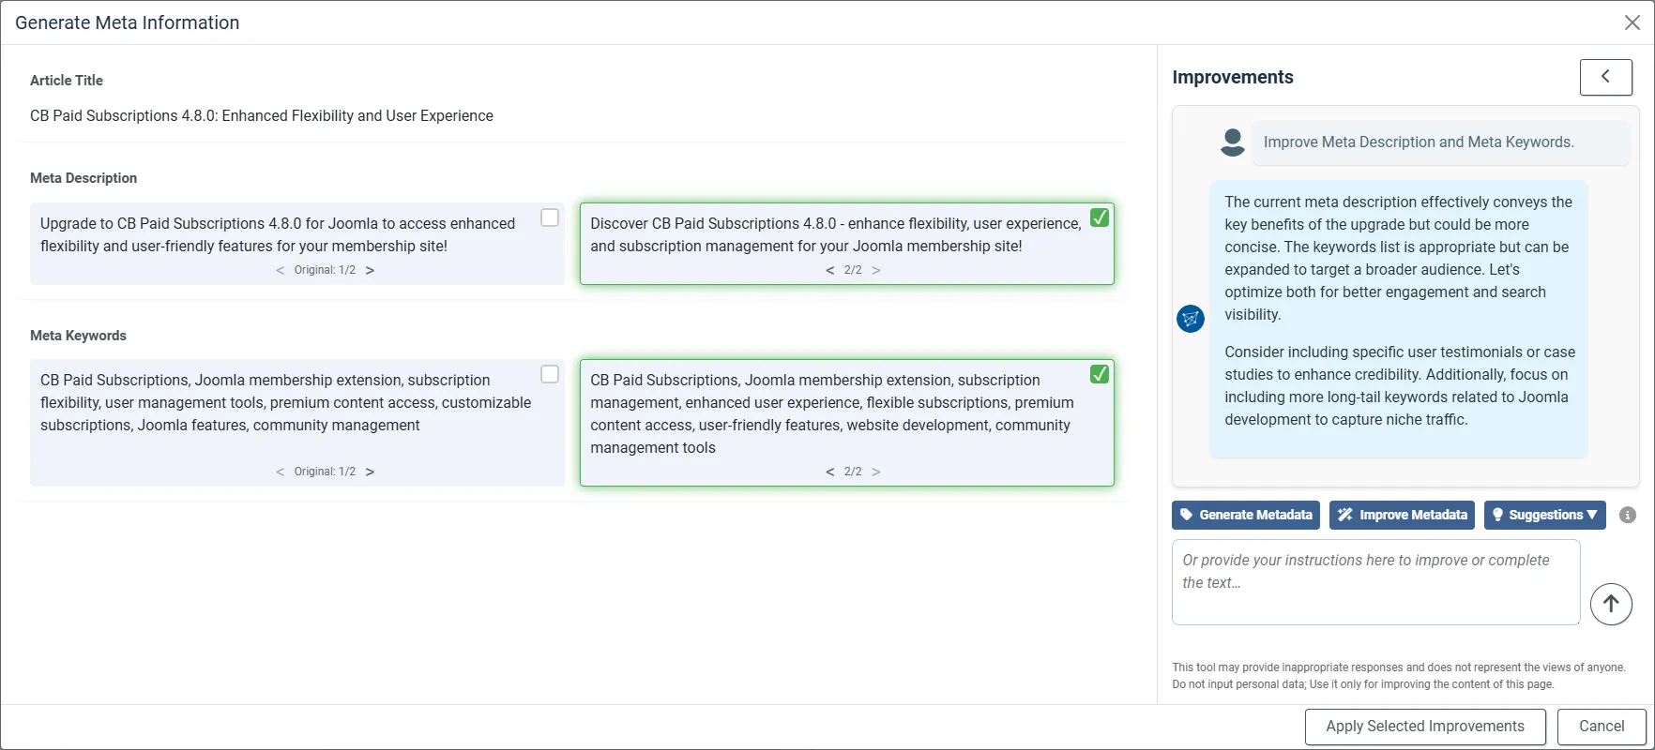This screenshot has width=1655, height=750.
Task: Click the user avatar icon in chat
Action: 1233,142
